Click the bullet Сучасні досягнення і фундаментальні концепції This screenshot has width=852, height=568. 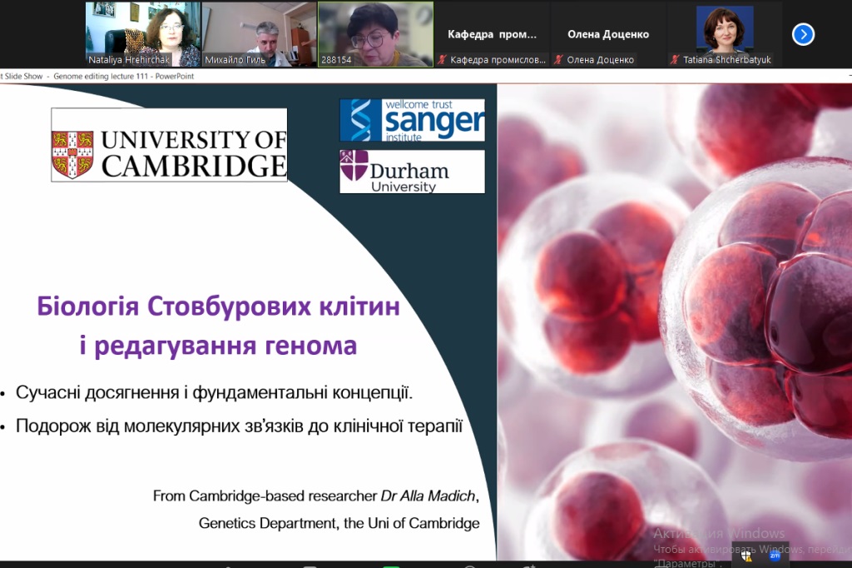(x=214, y=392)
